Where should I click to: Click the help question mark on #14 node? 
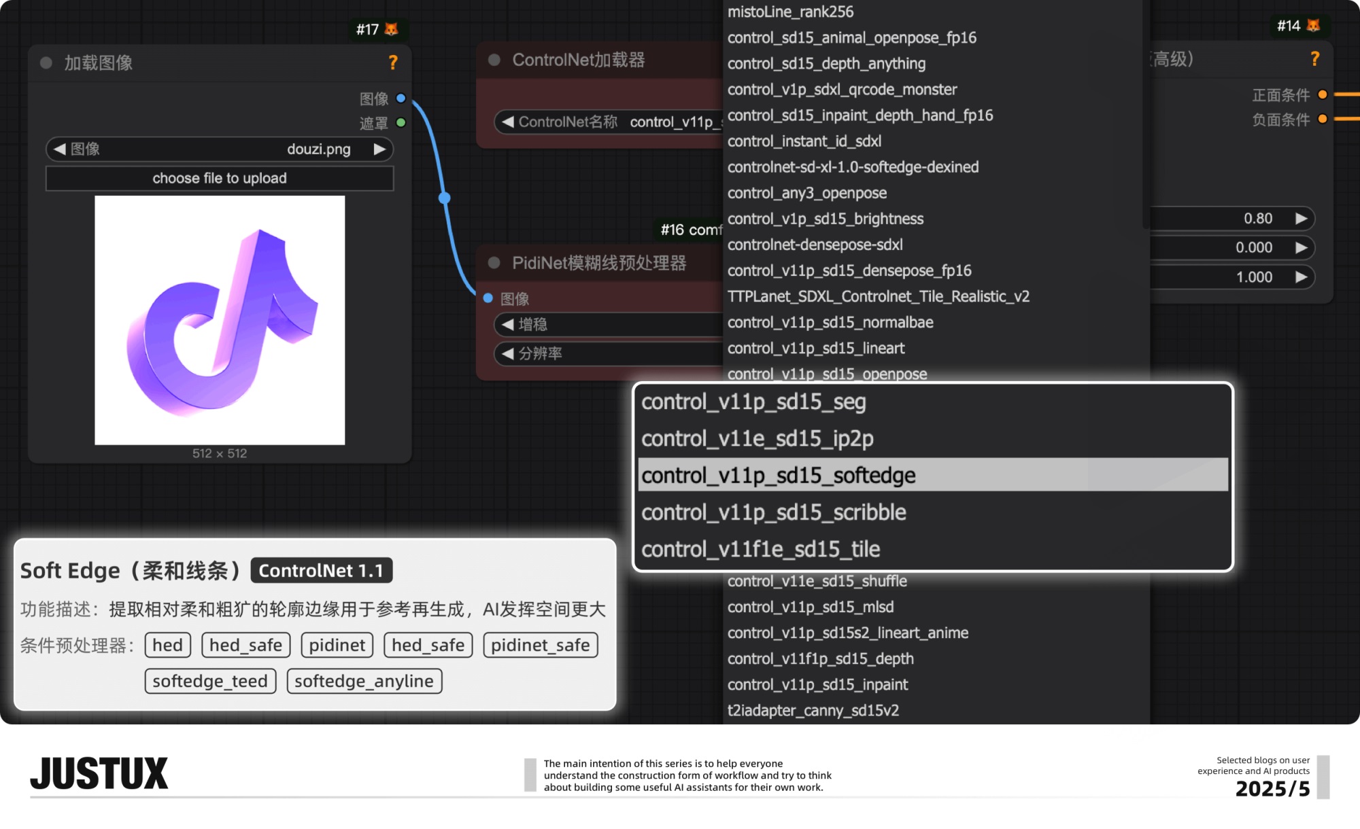pyautogui.click(x=1314, y=59)
